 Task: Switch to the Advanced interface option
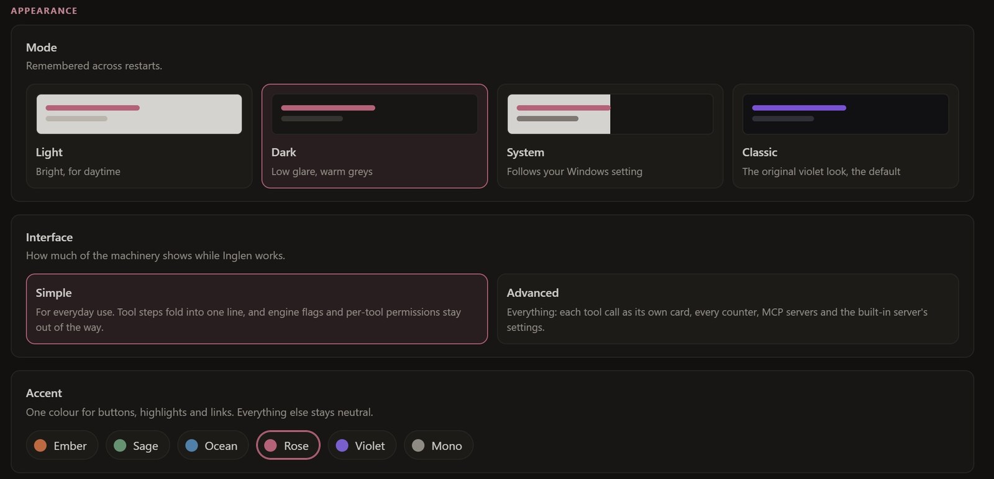click(x=728, y=309)
